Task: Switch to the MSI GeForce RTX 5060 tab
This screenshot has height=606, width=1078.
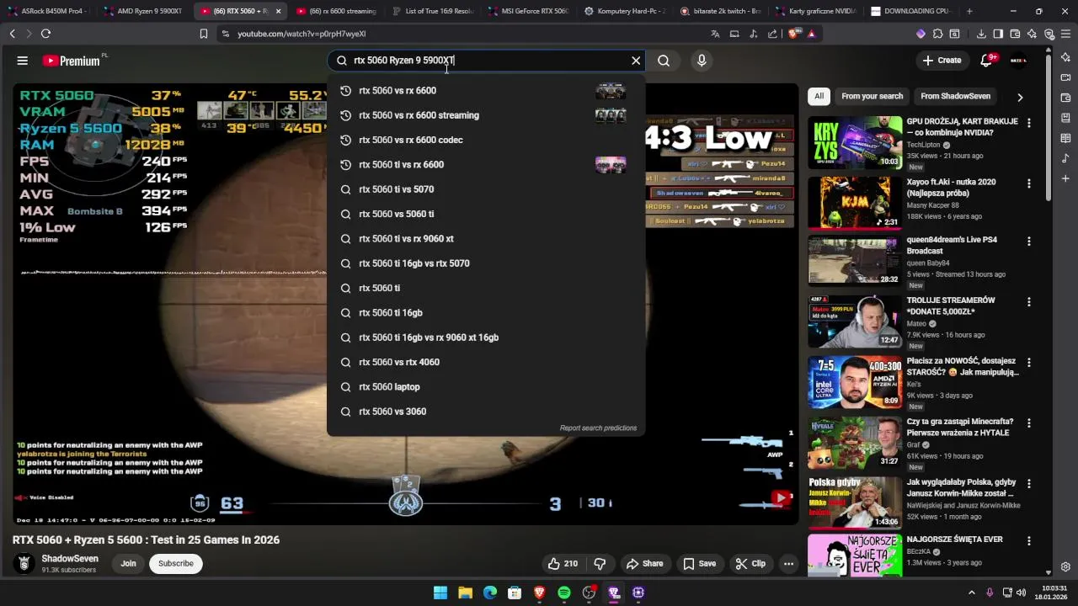Action: click(x=527, y=11)
